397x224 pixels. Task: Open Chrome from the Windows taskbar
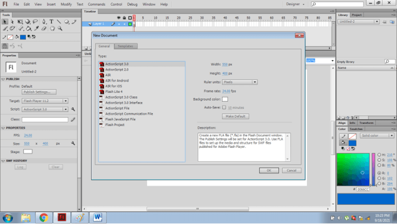pos(43,217)
